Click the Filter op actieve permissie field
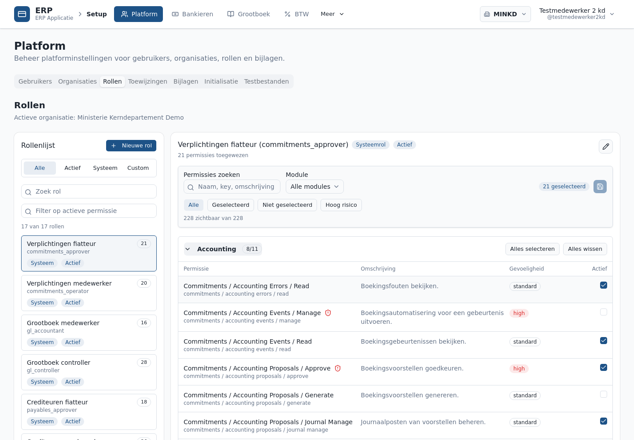The image size is (634, 440). click(89, 211)
